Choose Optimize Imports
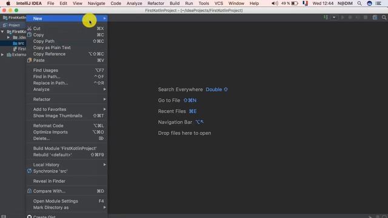 (67, 132)
